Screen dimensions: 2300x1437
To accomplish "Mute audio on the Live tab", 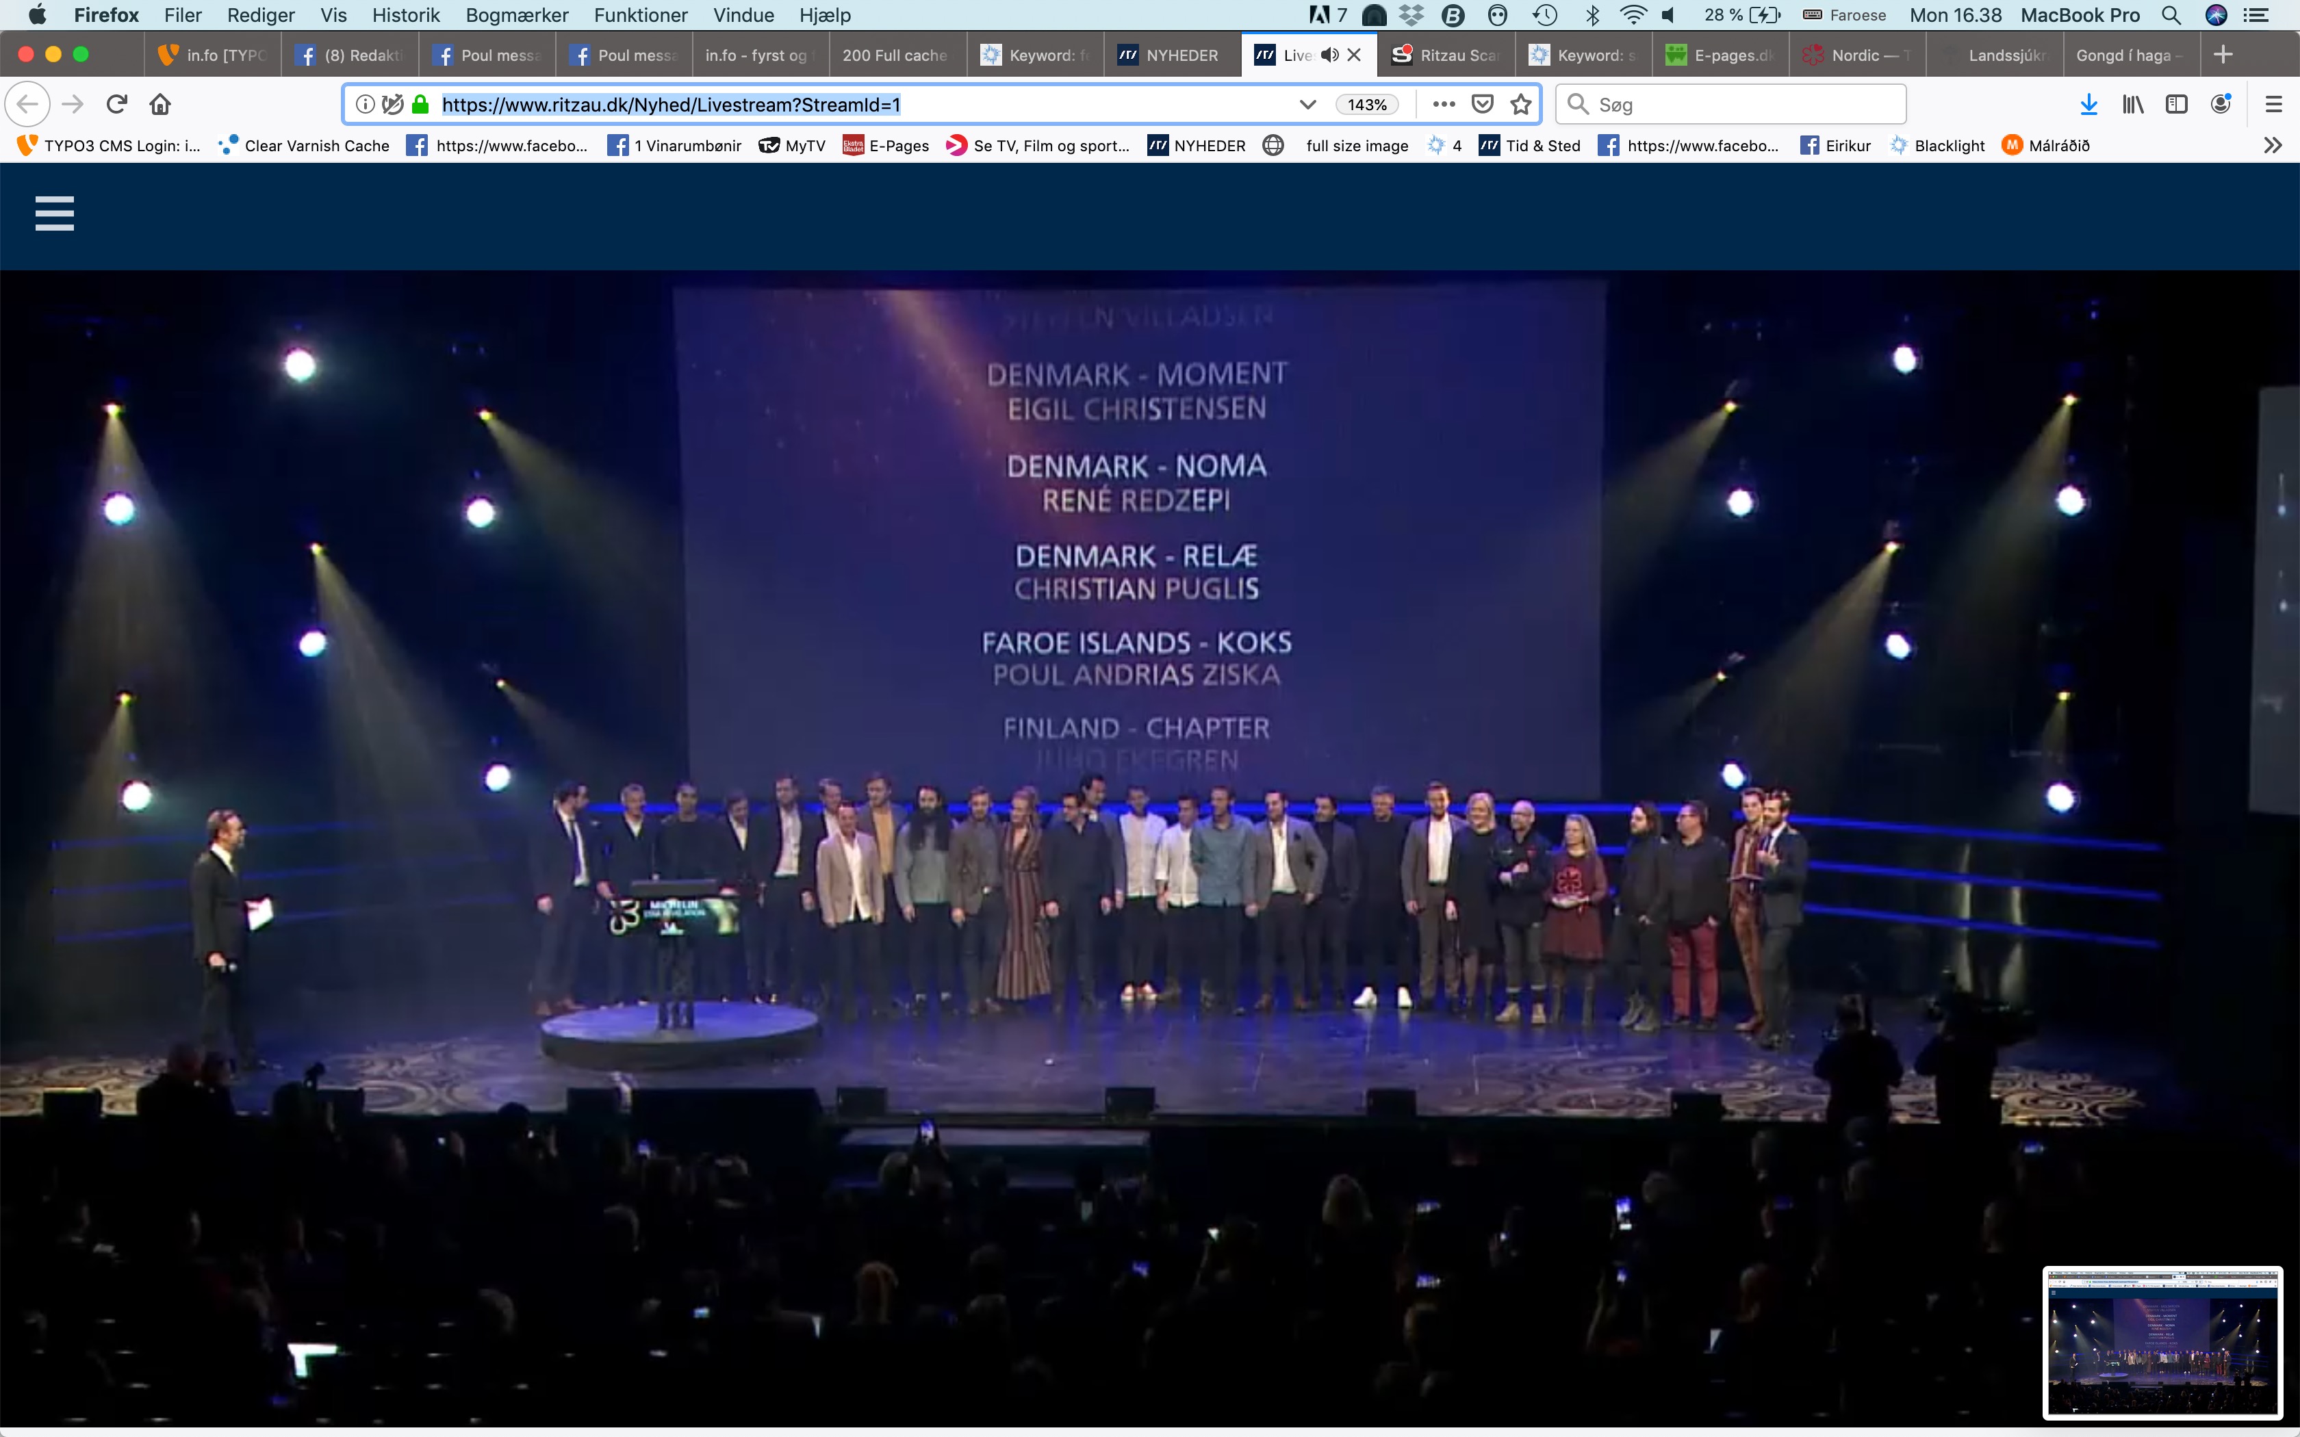I will pyautogui.click(x=1329, y=55).
